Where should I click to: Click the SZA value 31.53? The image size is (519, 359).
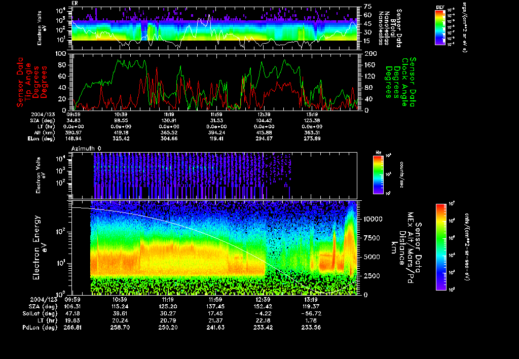click(x=216, y=121)
